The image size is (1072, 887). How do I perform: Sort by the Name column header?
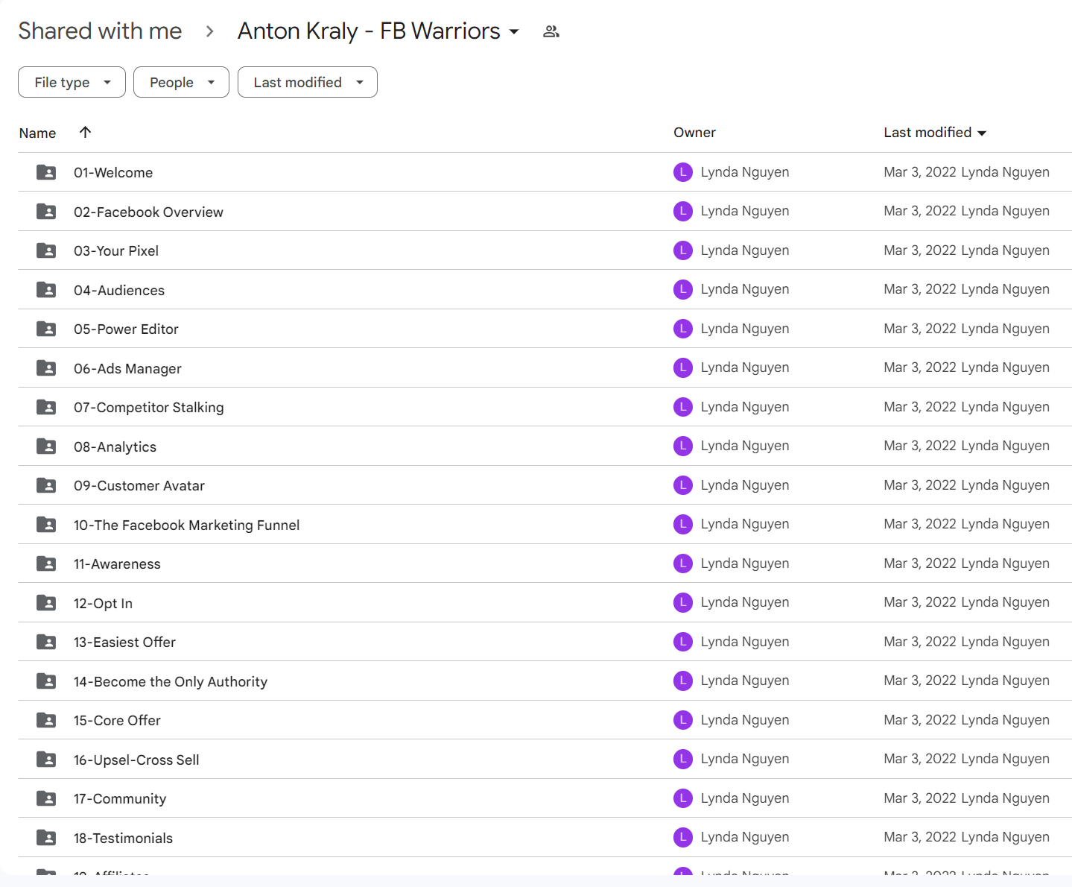click(x=37, y=133)
